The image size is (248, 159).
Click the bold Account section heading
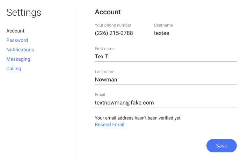pyautogui.click(x=108, y=12)
